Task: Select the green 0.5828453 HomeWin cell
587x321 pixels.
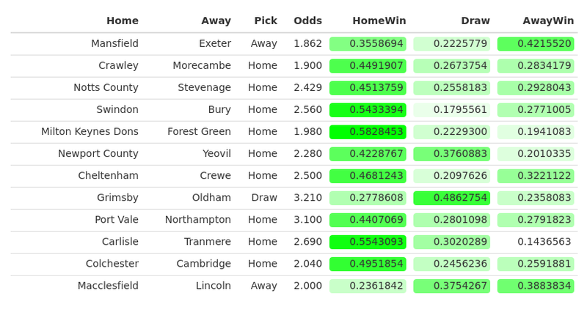Action: 368,132
